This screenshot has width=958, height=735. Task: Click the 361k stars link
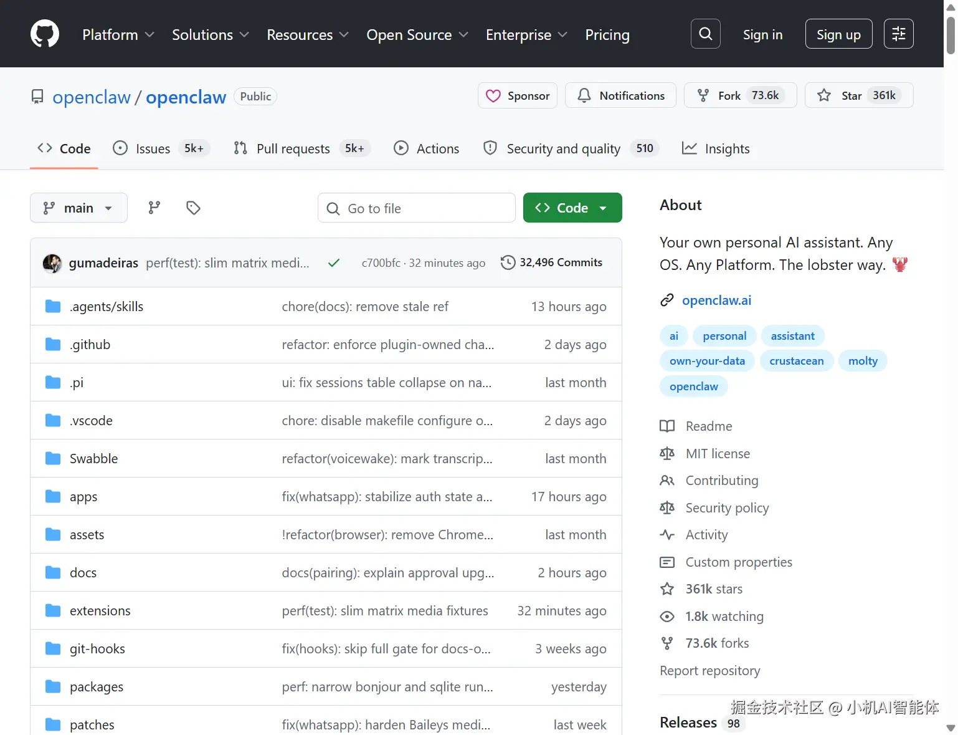coord(714,589)
